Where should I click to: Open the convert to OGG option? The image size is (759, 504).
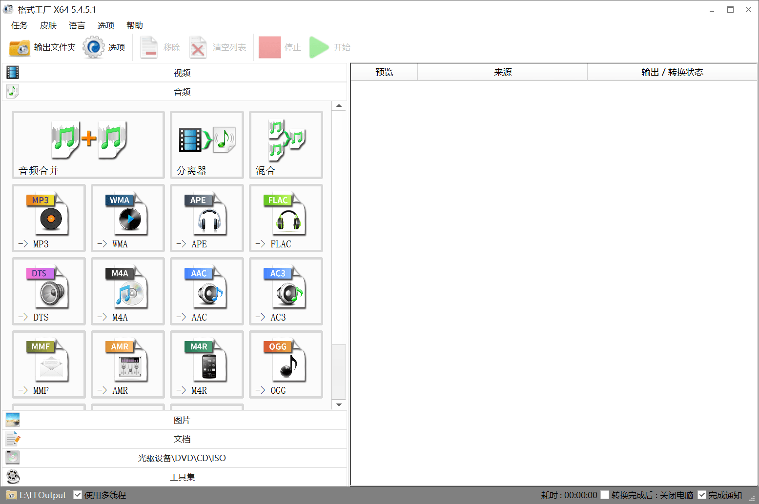tap(285, 364)
